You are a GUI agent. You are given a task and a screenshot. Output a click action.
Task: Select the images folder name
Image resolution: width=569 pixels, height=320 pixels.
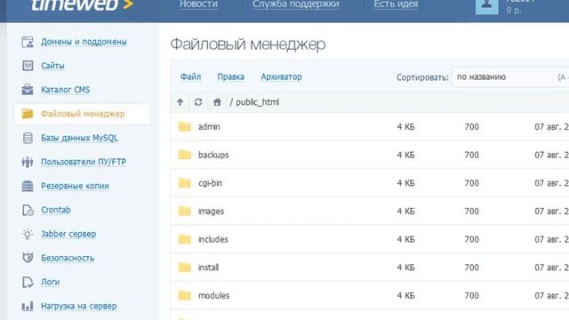(x=211, y=212)
